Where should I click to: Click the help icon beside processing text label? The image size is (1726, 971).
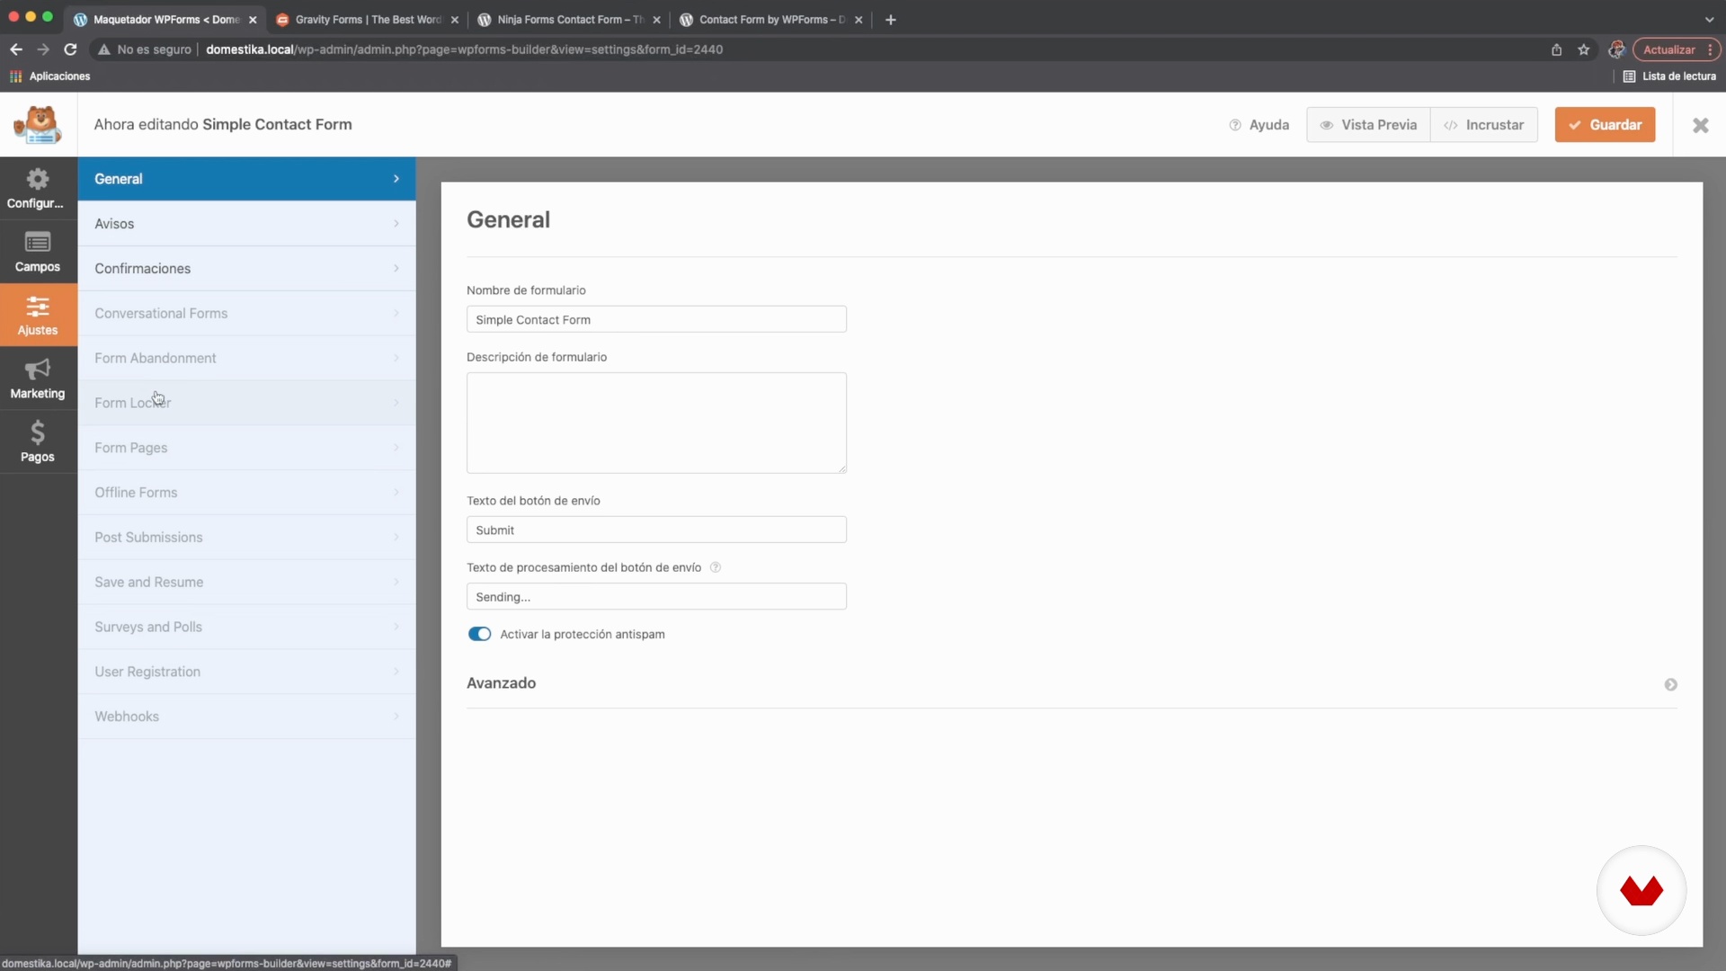716,567
